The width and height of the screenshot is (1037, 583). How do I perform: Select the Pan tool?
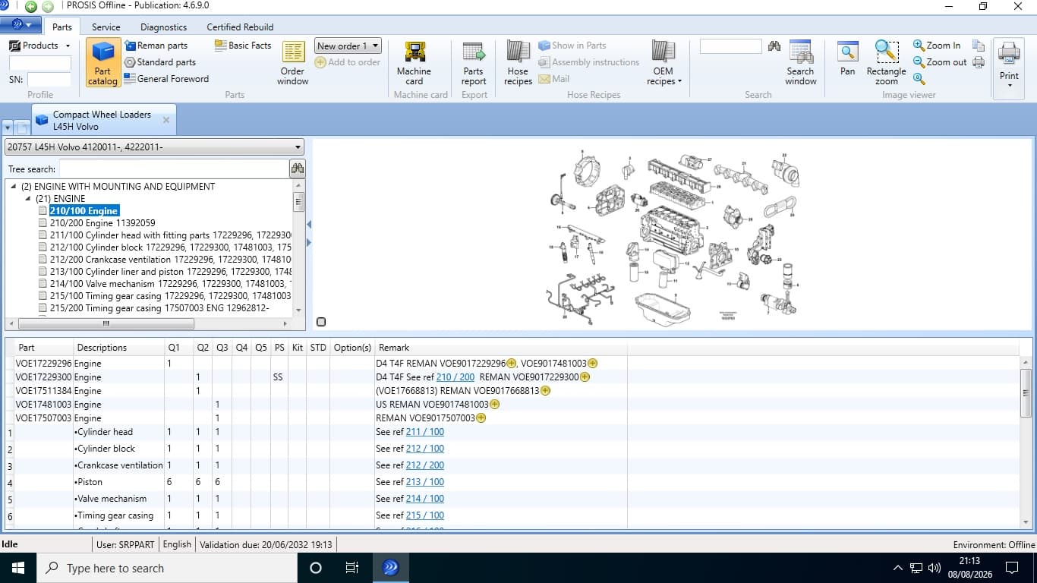[848, 58]
